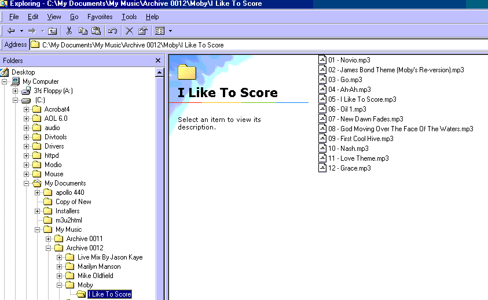This screenshot has width=488, height=300.
Task: Click the Up one level folder icon
Action: coord(52,31)
